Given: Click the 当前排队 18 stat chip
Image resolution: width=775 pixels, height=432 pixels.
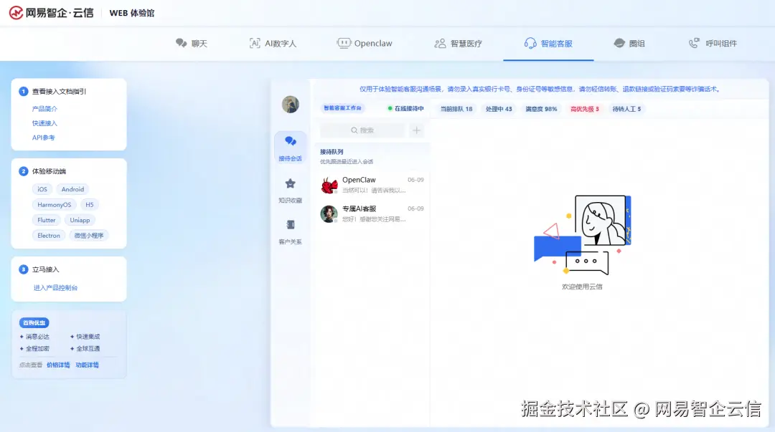Looking at the screenshot, I should point(456,109).
